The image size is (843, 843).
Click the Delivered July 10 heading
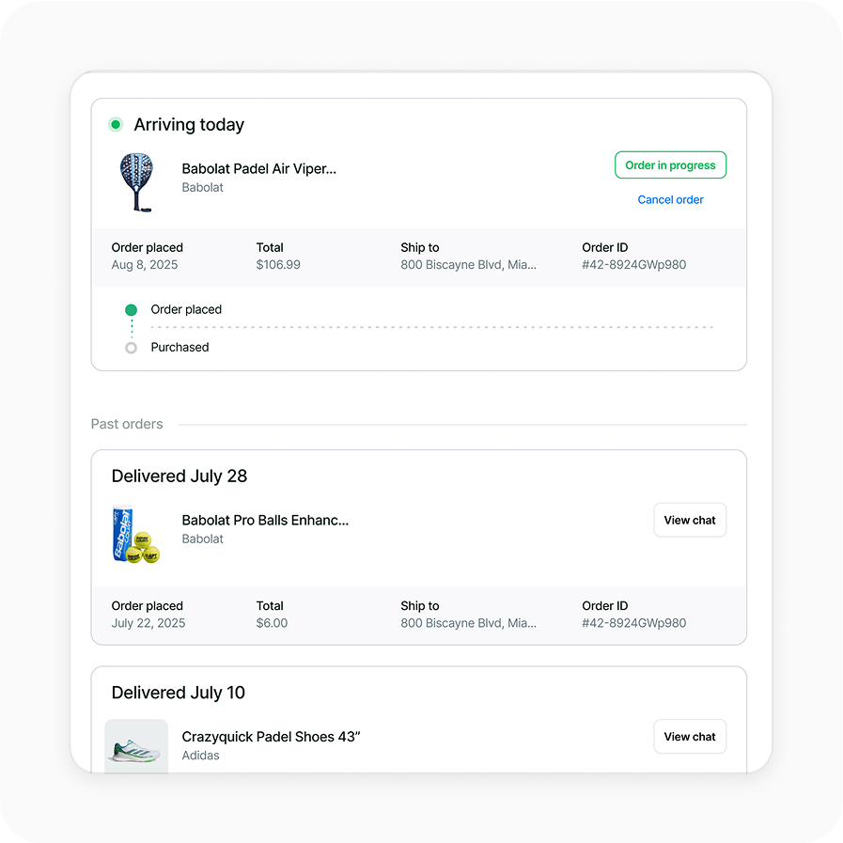point(178,693)
